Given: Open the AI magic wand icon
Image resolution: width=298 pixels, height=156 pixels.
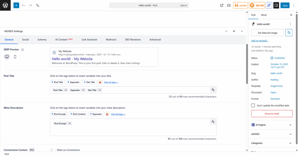Looking at the screenshot, I should pos(269,5).
